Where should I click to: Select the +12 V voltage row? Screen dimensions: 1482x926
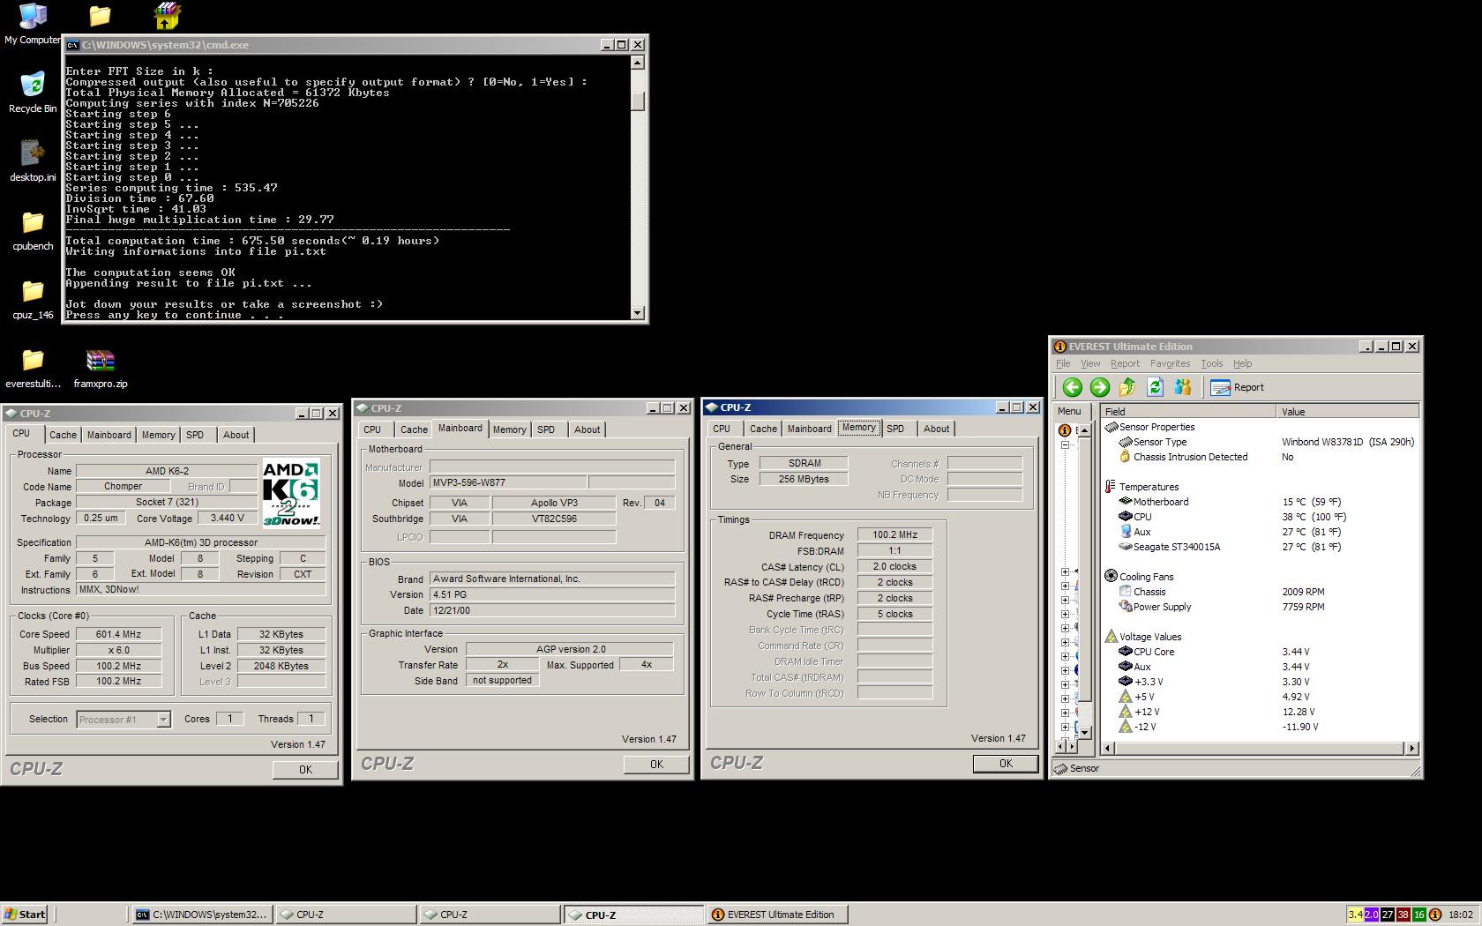point(1261,712)
